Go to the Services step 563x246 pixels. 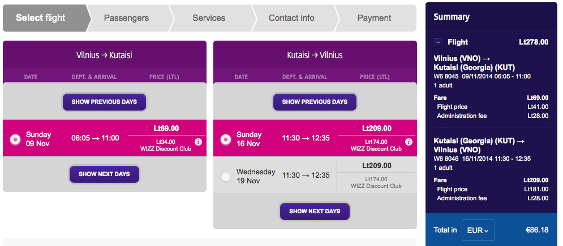(x=209, y=18)
